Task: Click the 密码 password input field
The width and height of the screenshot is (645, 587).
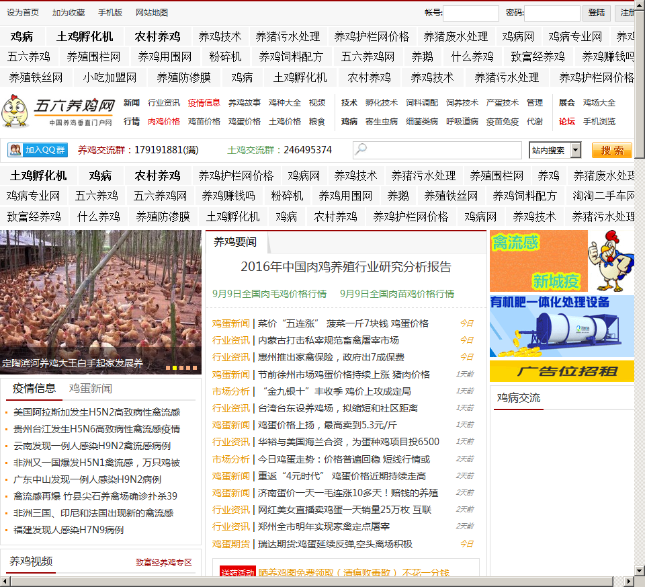Action: coord(552,13)
